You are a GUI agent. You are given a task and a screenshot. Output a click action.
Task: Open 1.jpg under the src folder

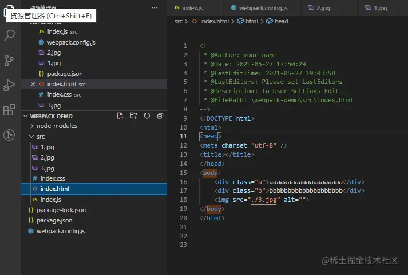[x=94, y=147]
